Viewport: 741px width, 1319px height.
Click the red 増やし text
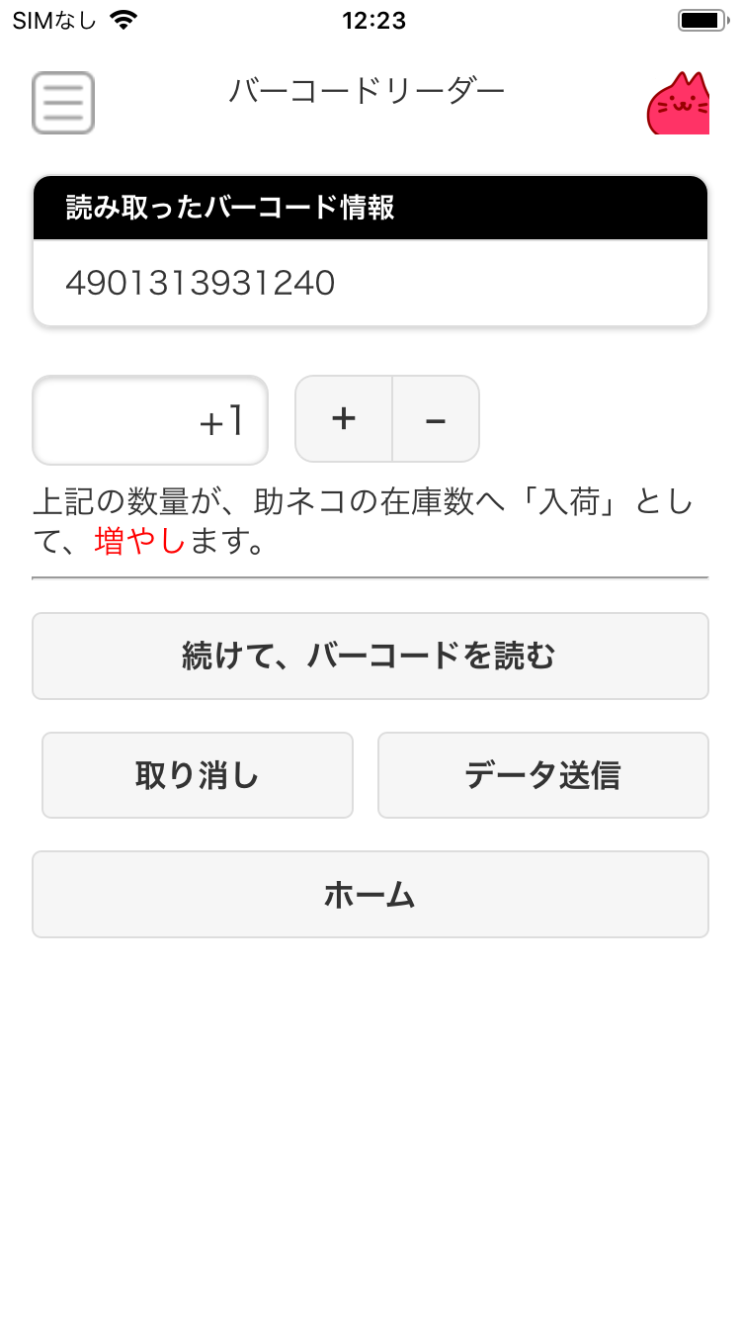(139, 542)
